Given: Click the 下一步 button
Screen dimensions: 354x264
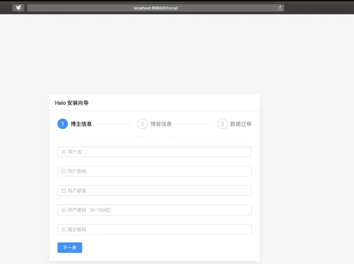Looking at the screenshot, I should pos(70,247).
